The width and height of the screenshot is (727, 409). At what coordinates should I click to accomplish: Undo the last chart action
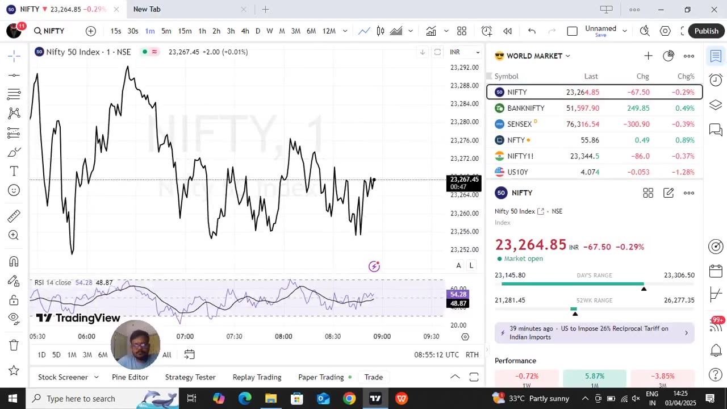pyautogui.click(x=532, y=31)
